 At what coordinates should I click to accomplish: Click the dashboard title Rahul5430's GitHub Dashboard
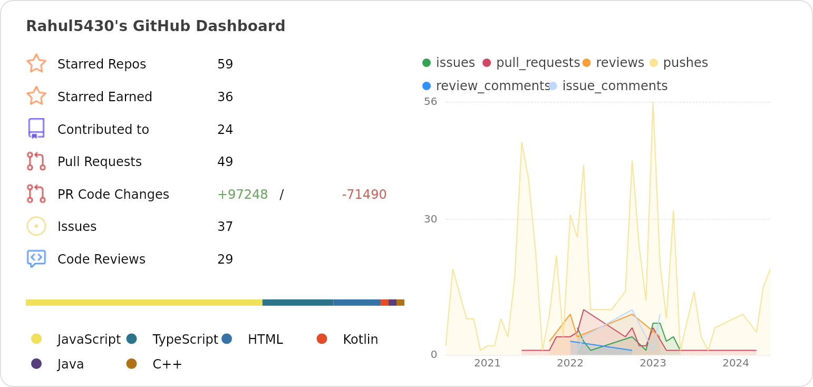156,26
